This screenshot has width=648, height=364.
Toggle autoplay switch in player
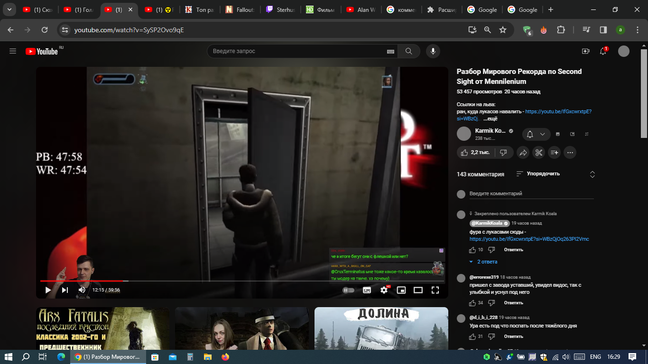pyautogui.click(x=349, y=290)
